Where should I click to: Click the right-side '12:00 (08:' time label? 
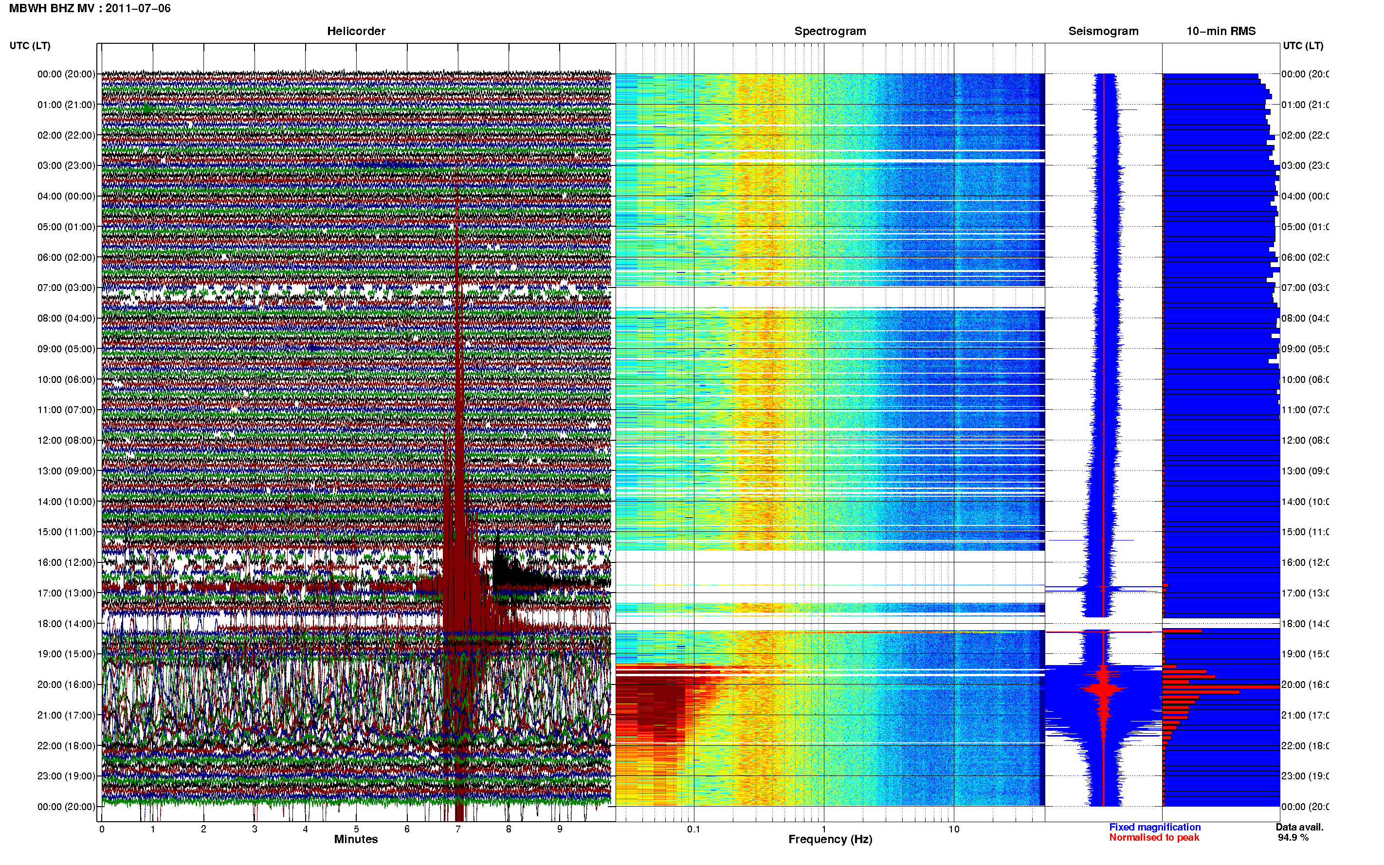pyautogui.click(x=1305, y=440)
